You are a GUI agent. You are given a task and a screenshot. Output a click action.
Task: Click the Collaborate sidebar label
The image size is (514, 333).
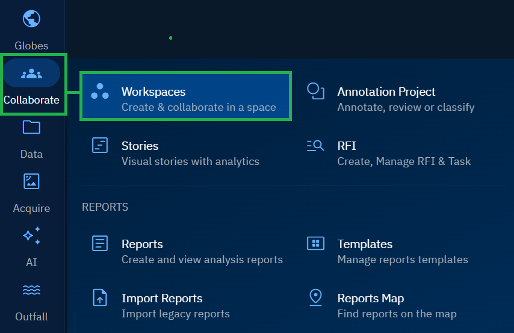pos(31,100)
